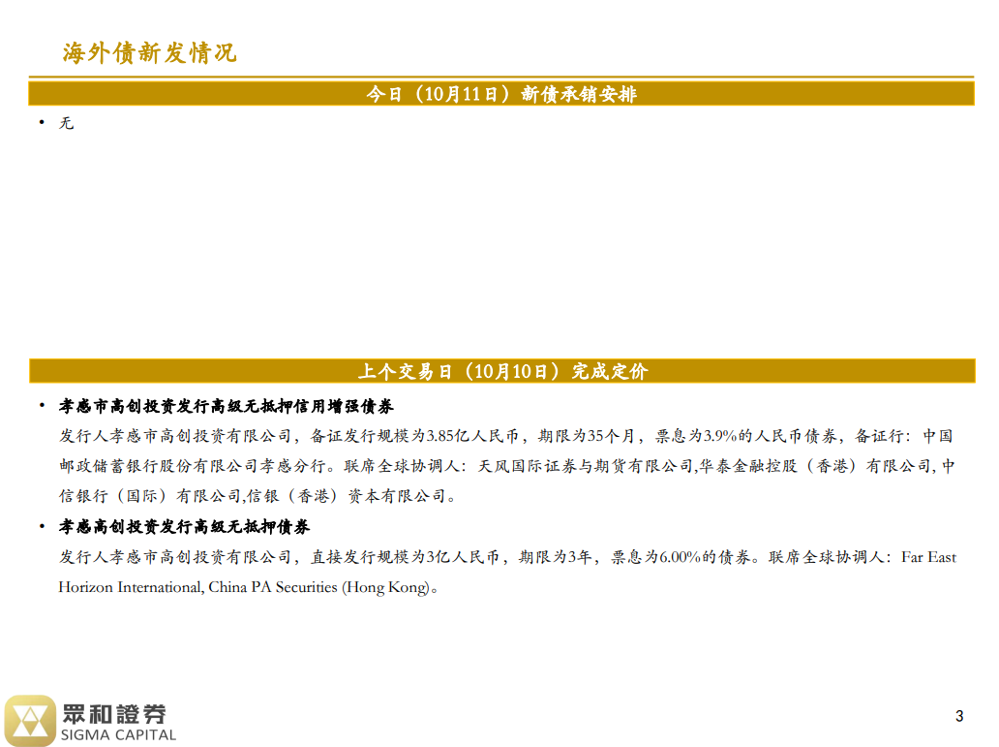Click the page number 3
999x747 pixels.
pos(959,716)
